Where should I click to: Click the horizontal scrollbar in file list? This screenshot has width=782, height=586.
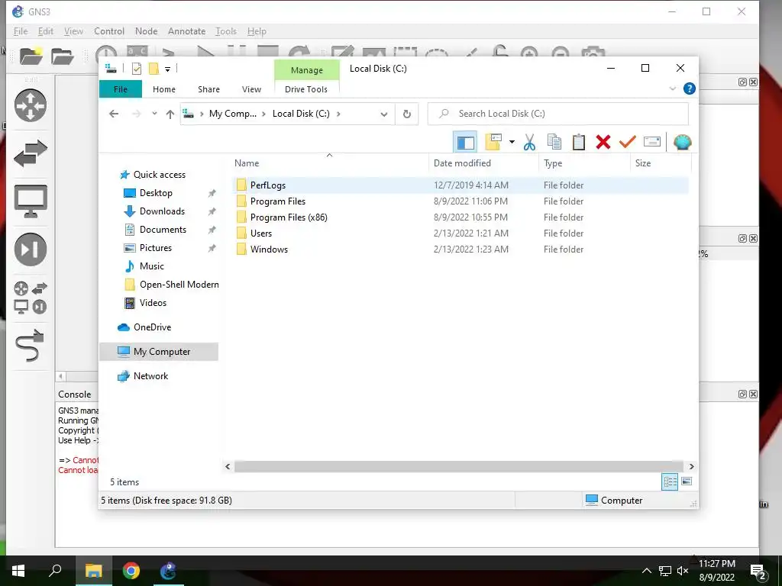[458, 466]
